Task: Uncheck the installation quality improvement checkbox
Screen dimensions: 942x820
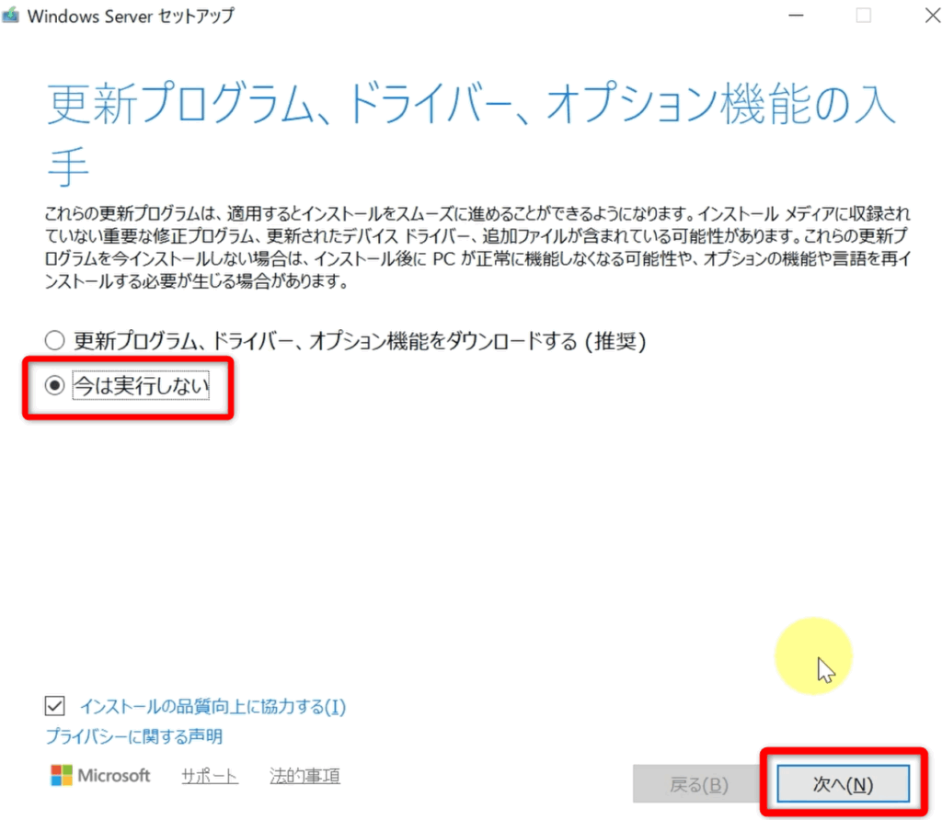Action: [55, 706]
